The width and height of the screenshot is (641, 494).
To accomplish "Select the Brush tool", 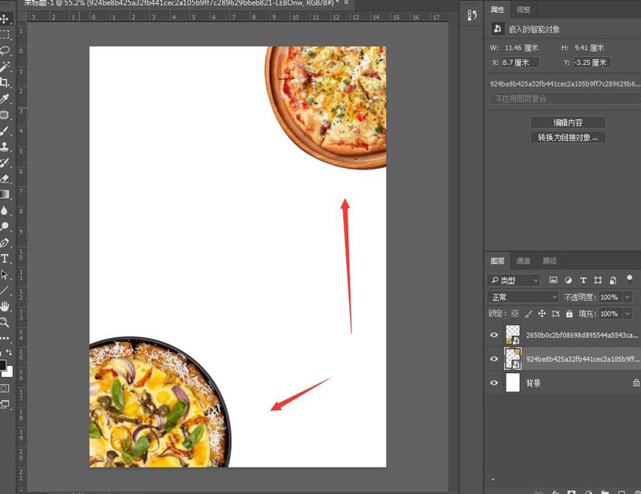I will (5, 131).
